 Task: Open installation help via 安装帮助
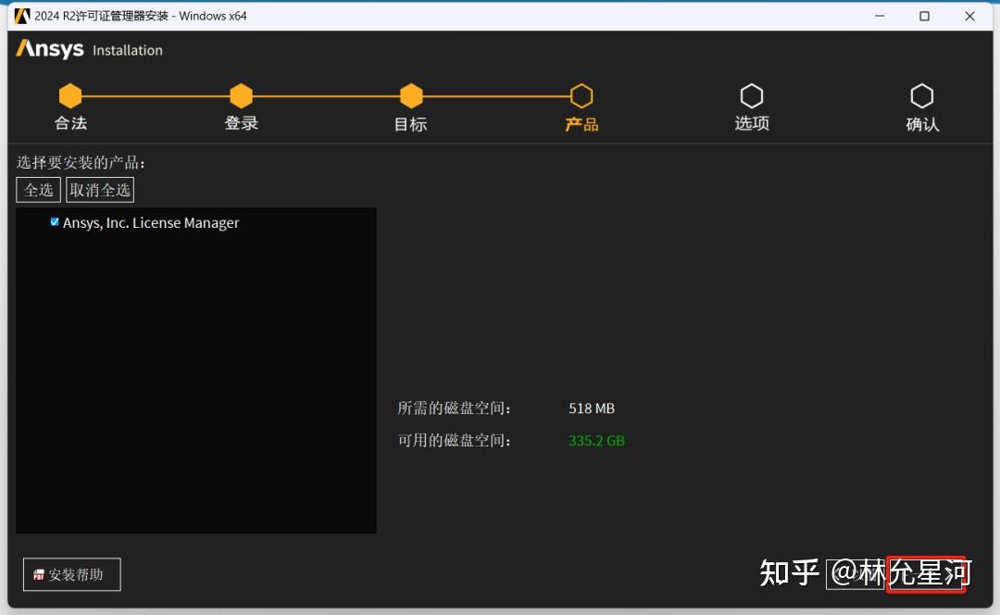tap(71, 574)
